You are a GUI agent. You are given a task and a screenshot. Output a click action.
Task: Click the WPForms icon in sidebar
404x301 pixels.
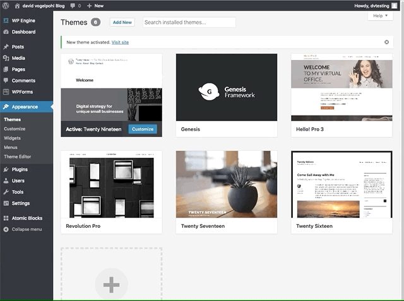click(x=6, y=92)
